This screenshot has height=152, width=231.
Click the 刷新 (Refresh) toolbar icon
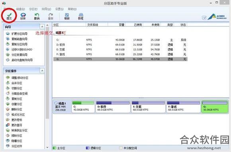(67, 16)
